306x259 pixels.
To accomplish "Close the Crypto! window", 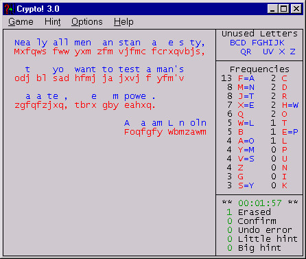I will pyautogui.click(x=296, y=9).
